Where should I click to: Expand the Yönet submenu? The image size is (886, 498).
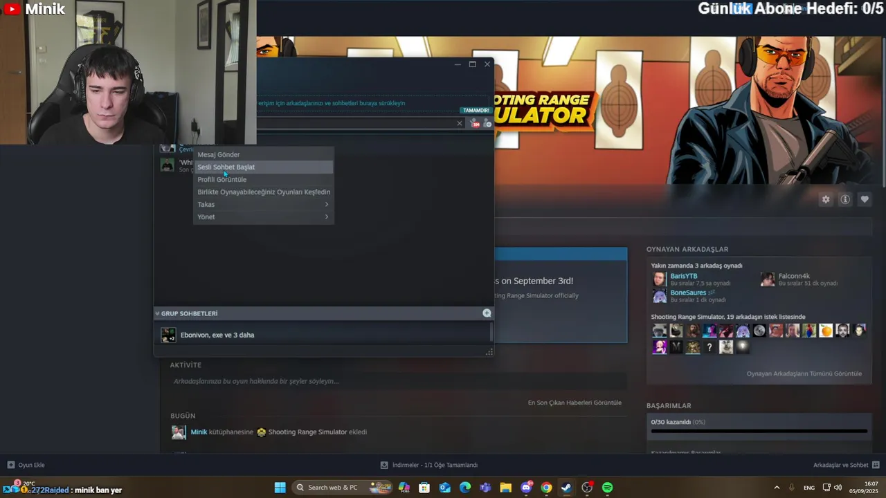coord(263,216)
